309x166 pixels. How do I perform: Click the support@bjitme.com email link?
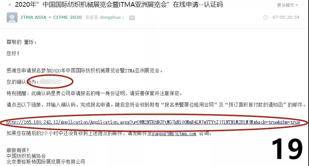[x=174, y=134]
